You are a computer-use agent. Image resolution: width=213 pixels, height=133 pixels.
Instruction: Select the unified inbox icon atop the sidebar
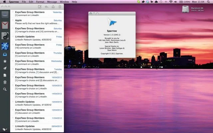pos(5,15)
